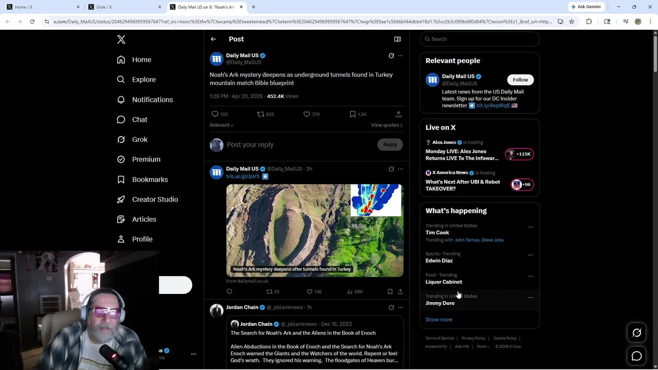Share the main Daily Mail post

[398, 114]
